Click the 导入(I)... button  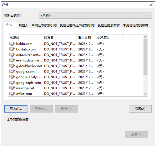coord(16,109)
